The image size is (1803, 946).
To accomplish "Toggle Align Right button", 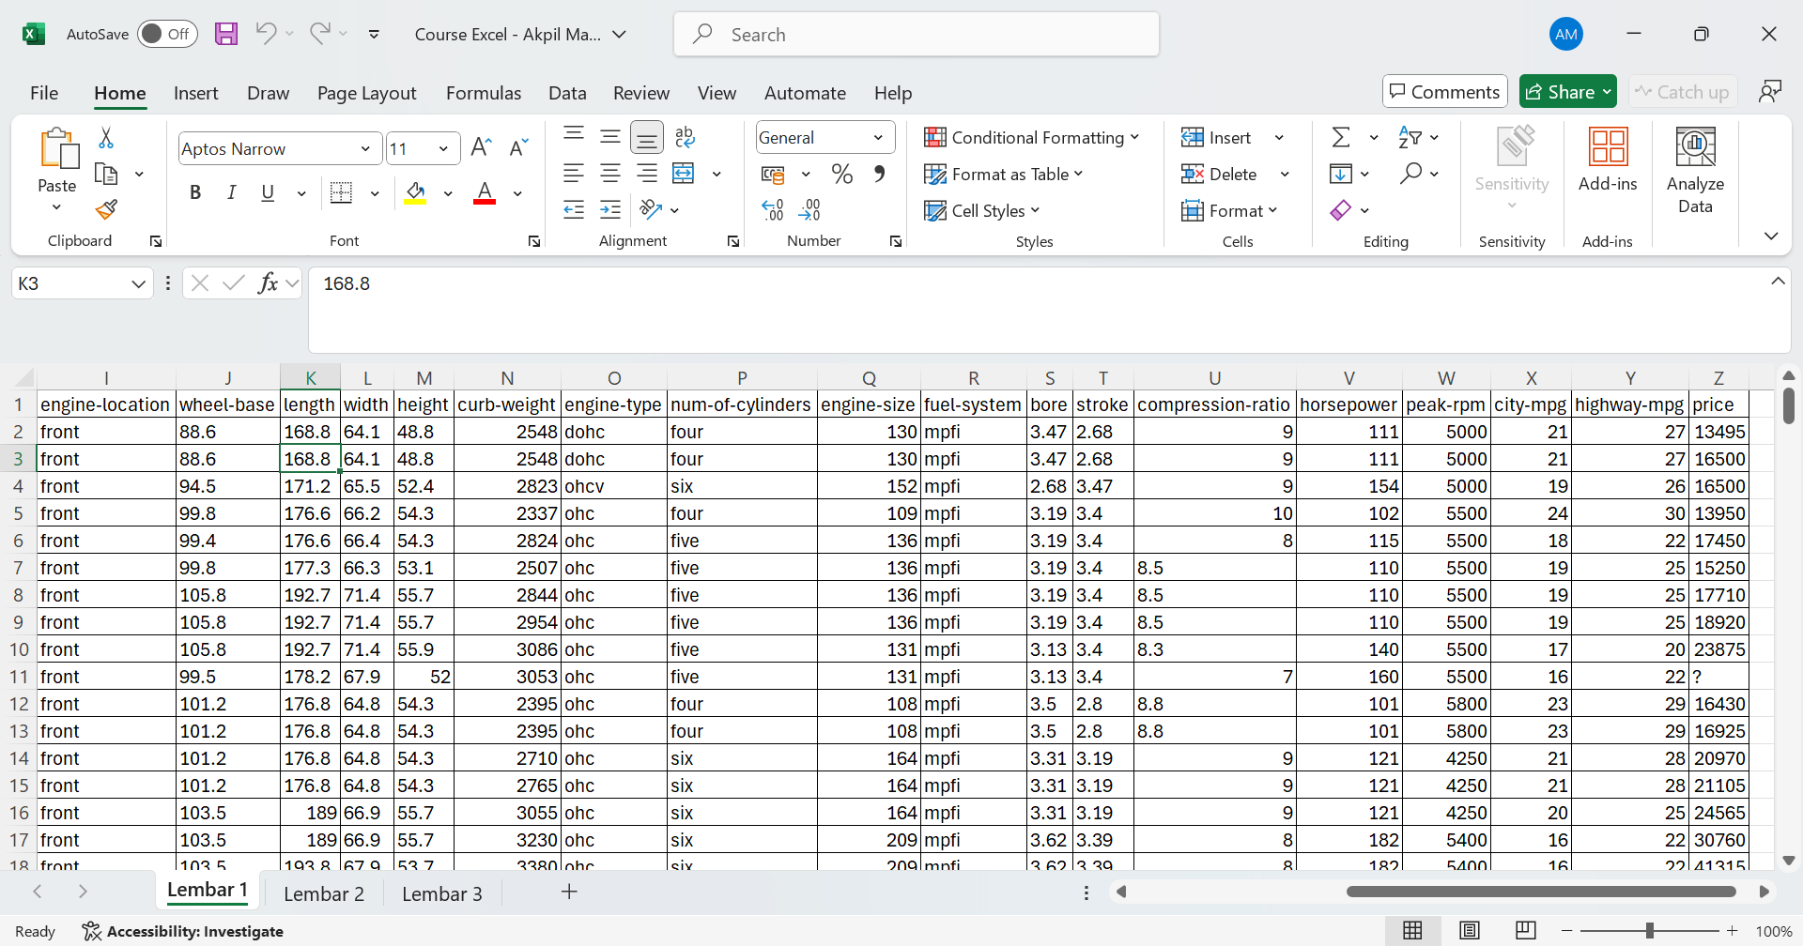I will coord(647,174).
